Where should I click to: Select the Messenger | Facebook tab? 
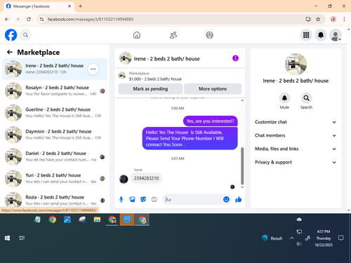39,6
